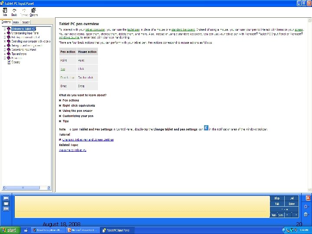Select Welcome to Tablet PC topic
312x234 pixels.
pyautogui.click(x=23, y=29)
